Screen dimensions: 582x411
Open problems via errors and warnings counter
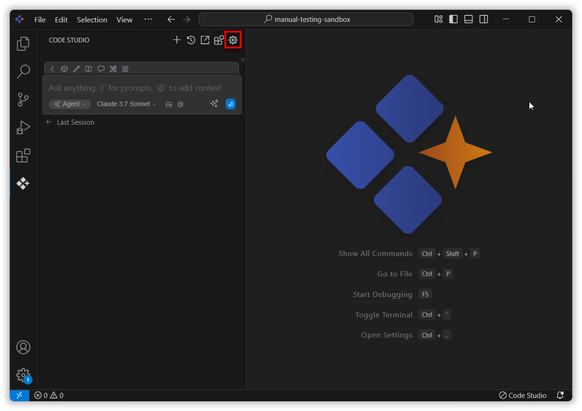pyautogui.click(x=49, y=395)
